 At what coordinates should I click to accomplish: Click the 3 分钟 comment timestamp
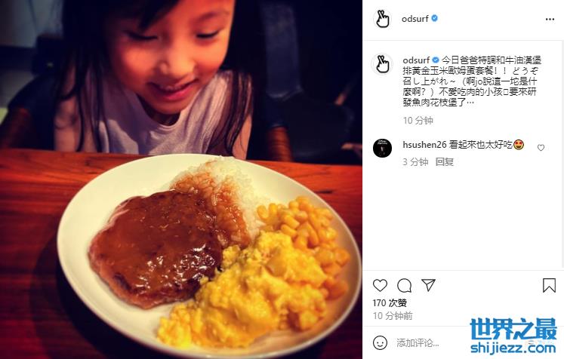point(415,162)
